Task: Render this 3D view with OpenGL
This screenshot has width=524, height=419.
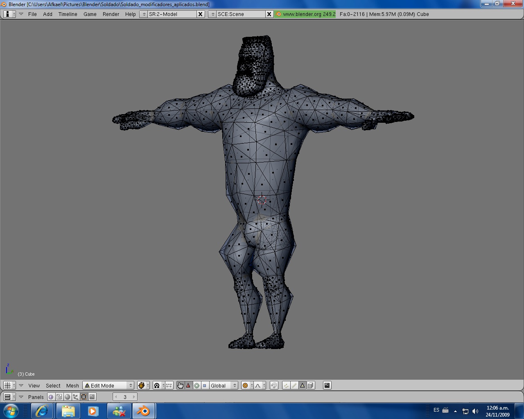Action: (x=327, y=385)
